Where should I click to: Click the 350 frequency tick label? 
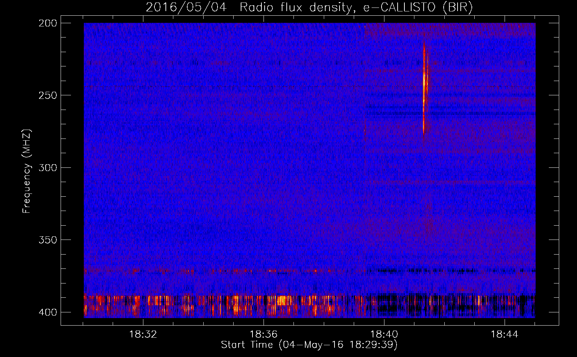tap(48, 240)
